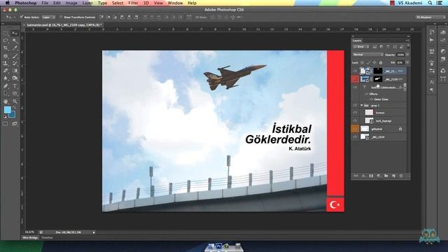The image size is (448, 252).
Task: Toggle the Auto-Select checkbox
Action: tap(22, 17)
